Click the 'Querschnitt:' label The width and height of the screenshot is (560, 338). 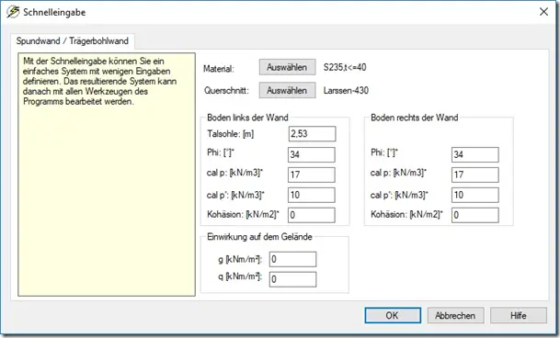click(226, 91)
